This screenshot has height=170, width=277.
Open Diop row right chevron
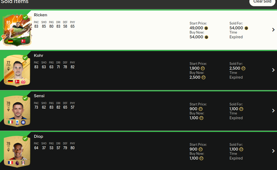273,151
